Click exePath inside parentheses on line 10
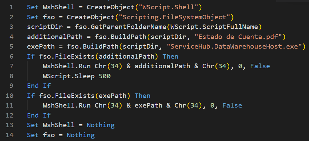This screenshot has width=309, height=141. click(x=113, y=96)
